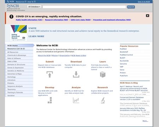
Task: Expand the How To menu
Action: pos(31,2)
